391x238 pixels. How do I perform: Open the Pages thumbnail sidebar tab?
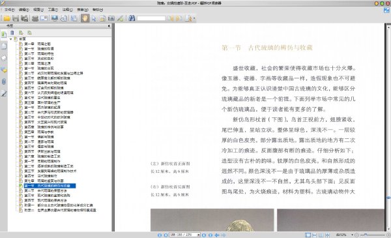tap(4, 46)
